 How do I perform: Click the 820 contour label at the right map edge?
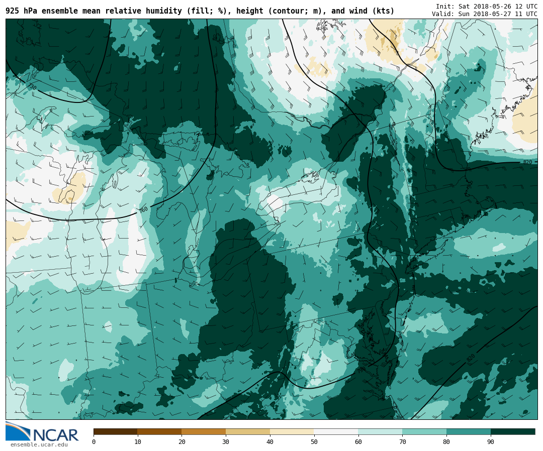527,162
